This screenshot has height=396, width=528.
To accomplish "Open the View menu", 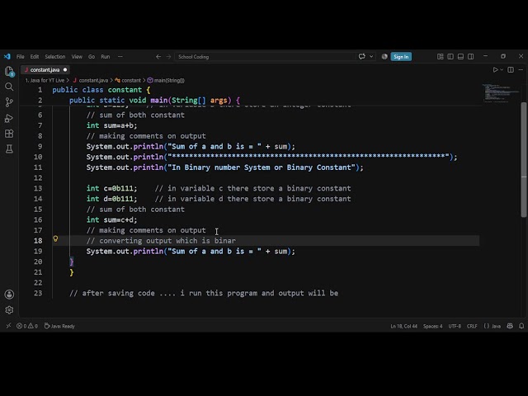I will (77, 57).
